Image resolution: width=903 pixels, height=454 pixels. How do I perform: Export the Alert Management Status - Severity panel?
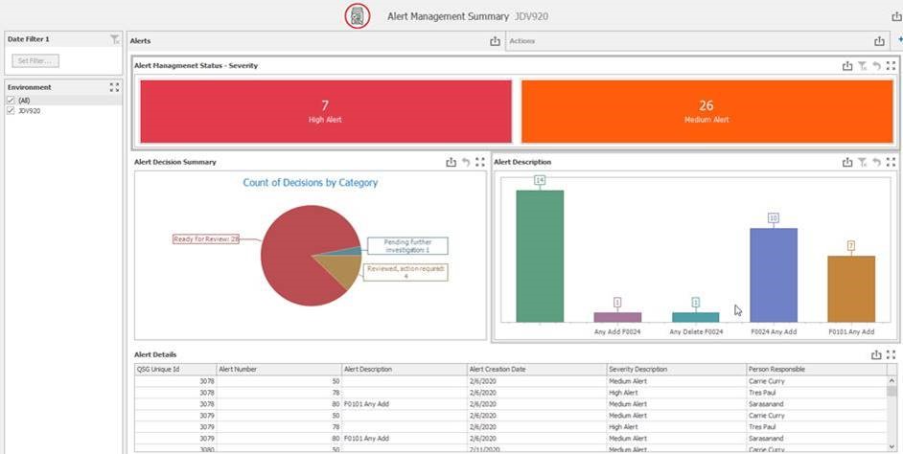pos(847,66)
